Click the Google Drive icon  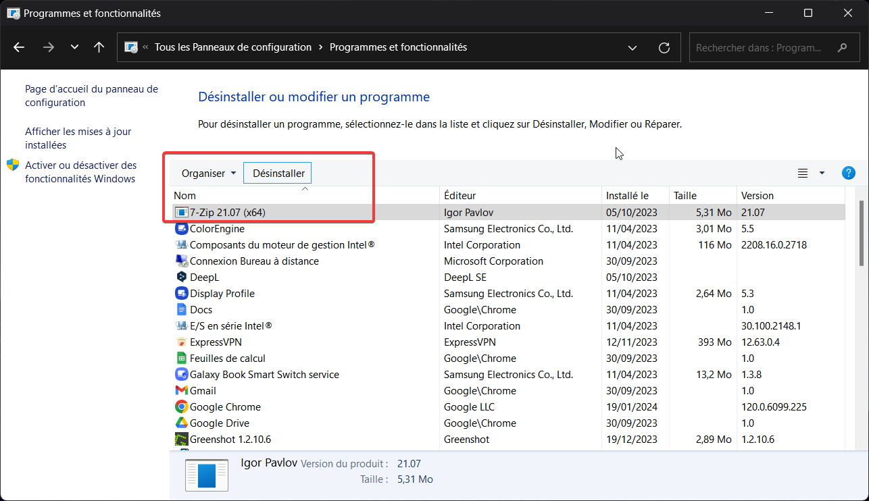pos(181,423)
